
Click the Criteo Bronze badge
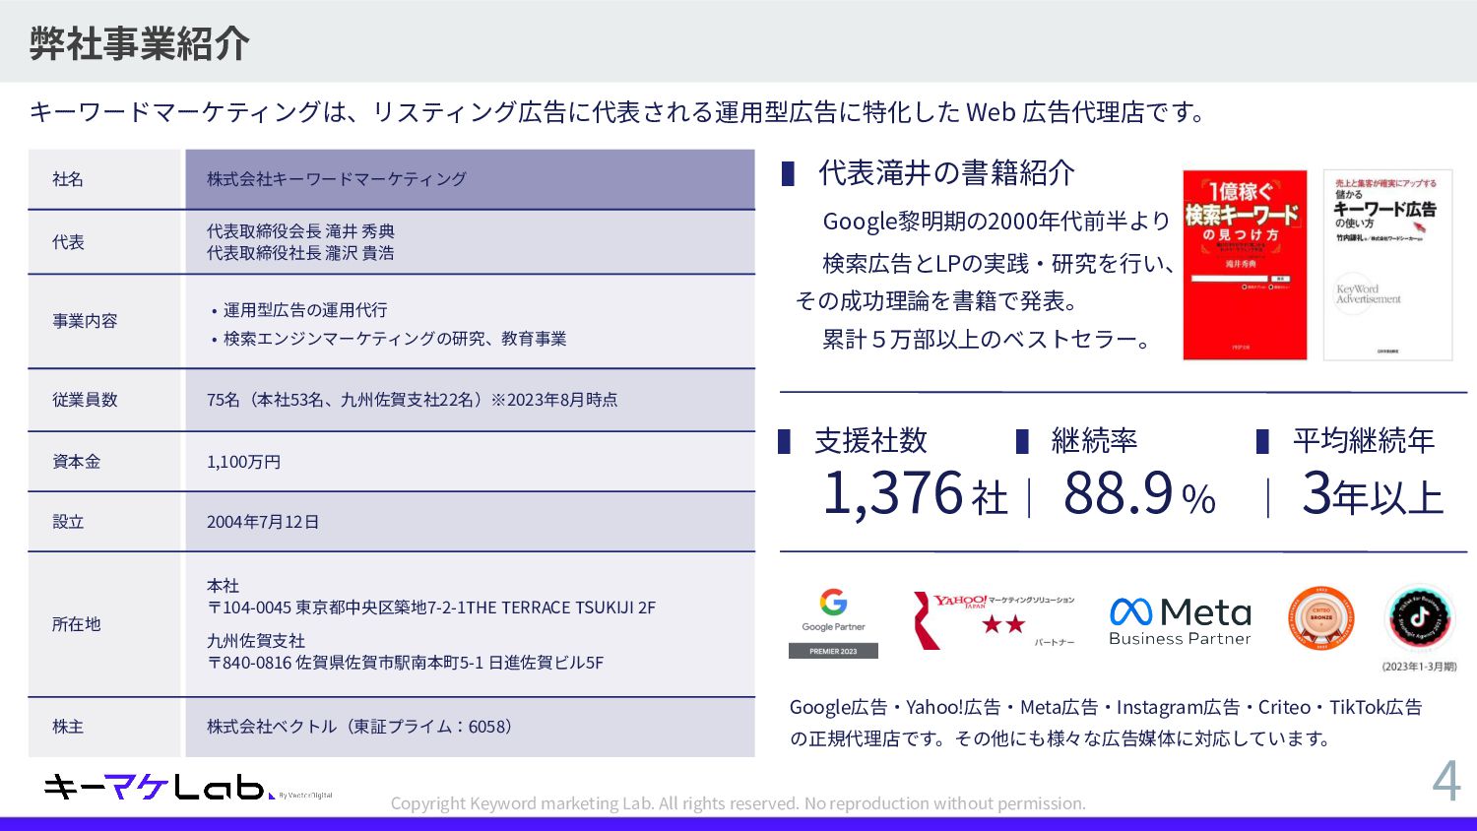point(1321,618)
